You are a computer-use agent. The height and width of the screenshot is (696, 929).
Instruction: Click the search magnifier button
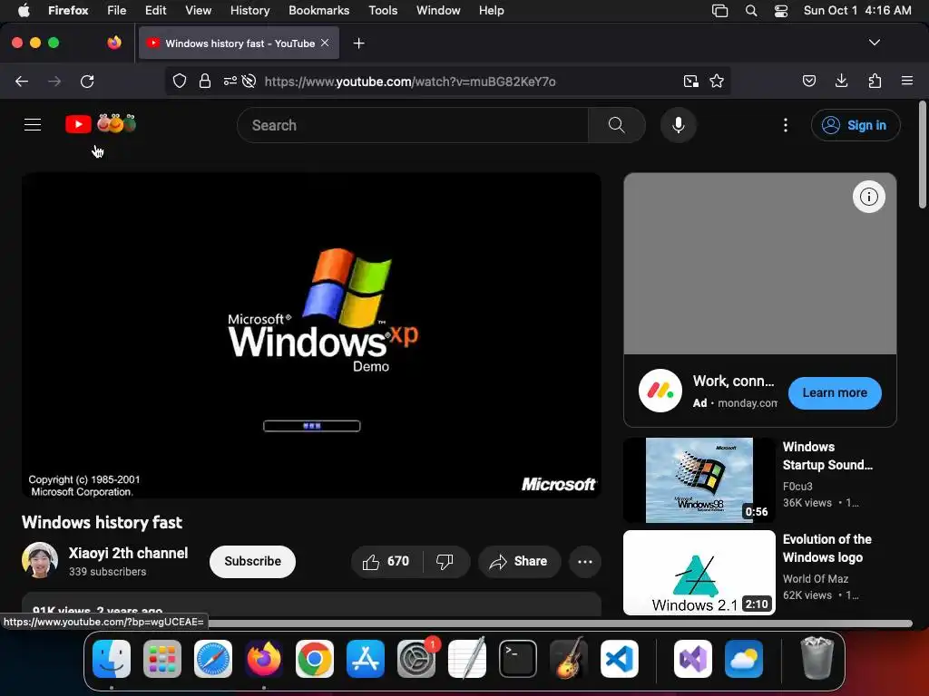click(616, 125)
